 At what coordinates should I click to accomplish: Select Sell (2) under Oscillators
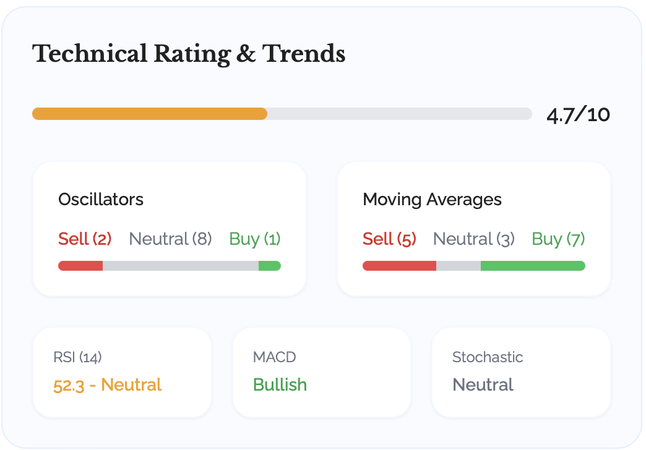tap(85, 239)
